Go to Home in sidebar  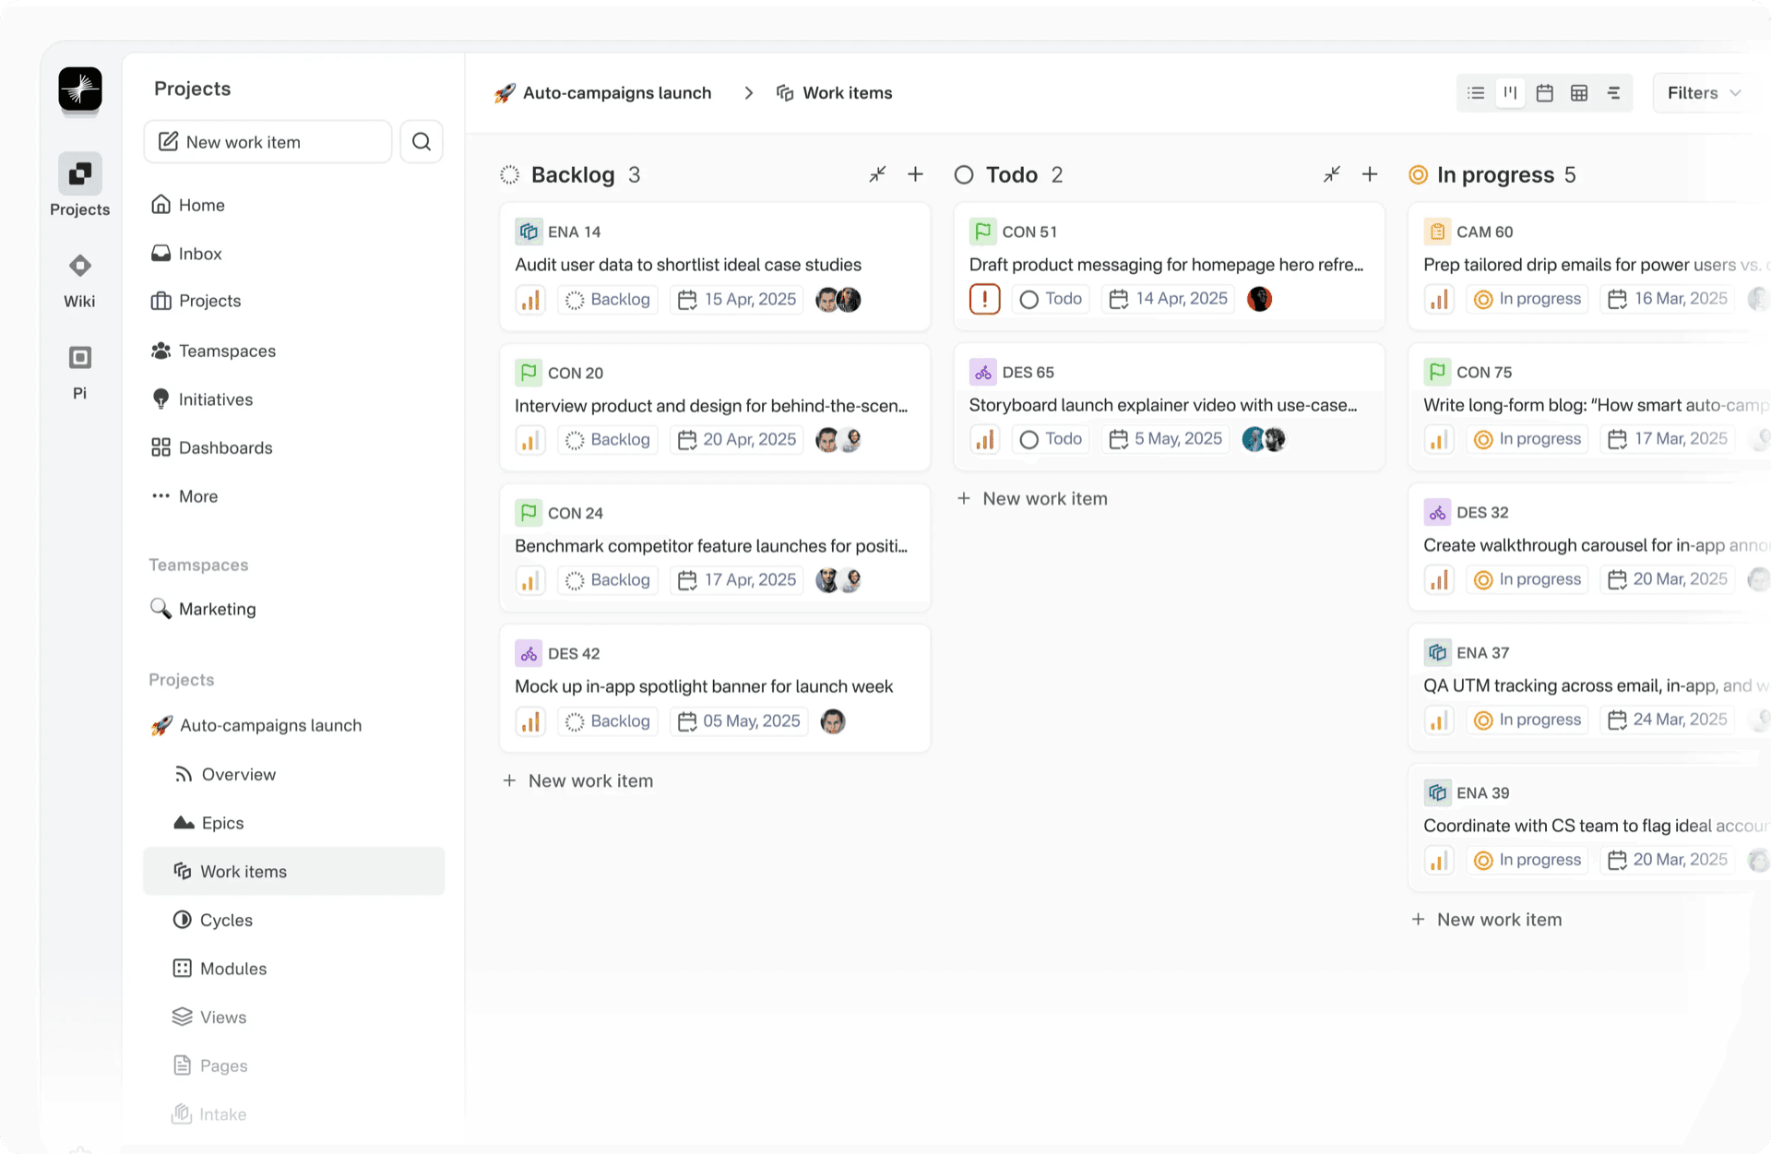pyautogui.click(x=188, y=205)
